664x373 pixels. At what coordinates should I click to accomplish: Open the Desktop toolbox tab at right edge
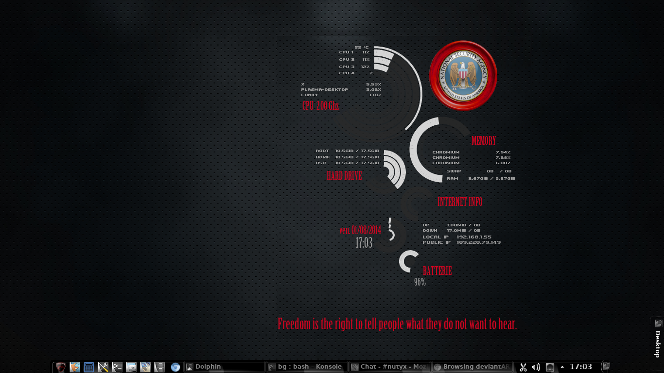click(658, 339)
